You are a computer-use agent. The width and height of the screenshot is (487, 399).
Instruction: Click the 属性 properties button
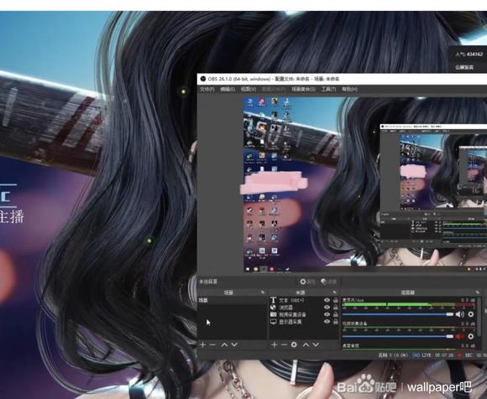click(x=307, y=282)
